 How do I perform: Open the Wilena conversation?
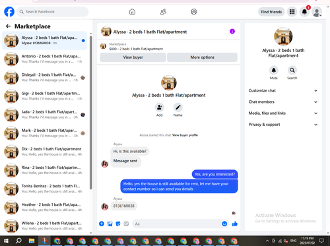coord(44,226)
